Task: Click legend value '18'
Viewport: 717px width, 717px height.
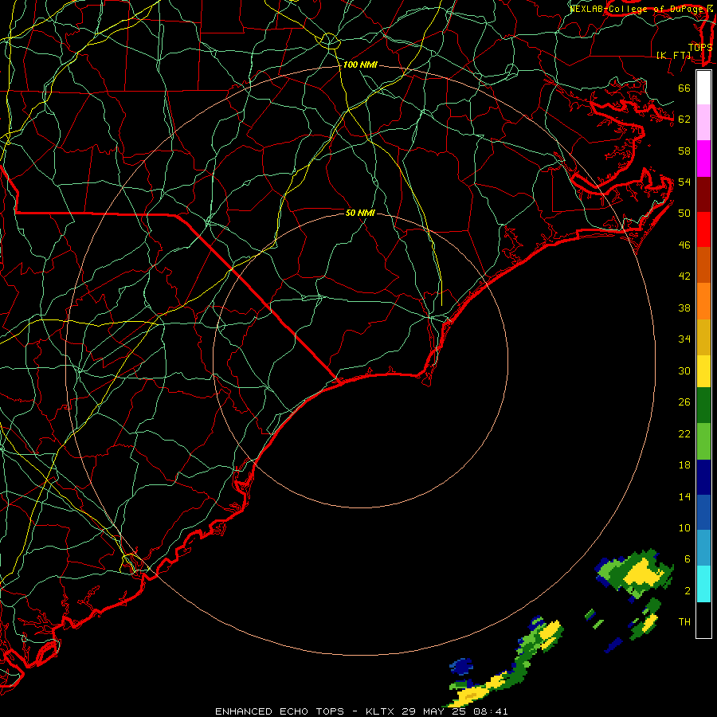Action: point(684,465)
